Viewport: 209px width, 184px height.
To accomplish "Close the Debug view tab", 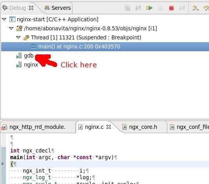I will (31, 8).
